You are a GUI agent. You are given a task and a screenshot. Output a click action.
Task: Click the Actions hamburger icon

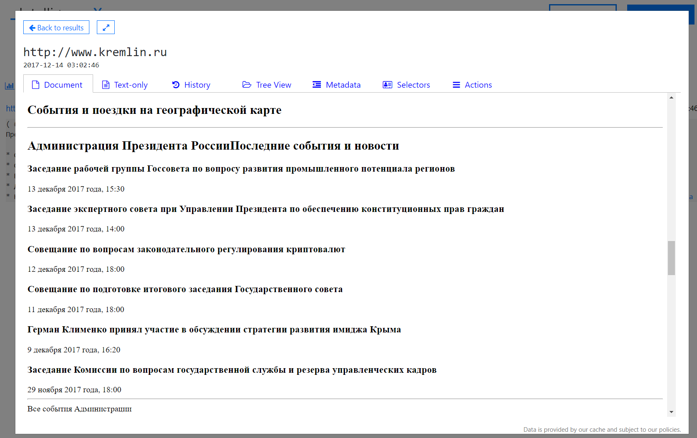456,85
